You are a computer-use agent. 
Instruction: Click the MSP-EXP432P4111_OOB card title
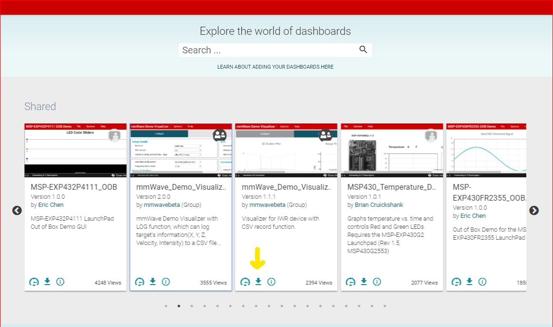point(74,187)
